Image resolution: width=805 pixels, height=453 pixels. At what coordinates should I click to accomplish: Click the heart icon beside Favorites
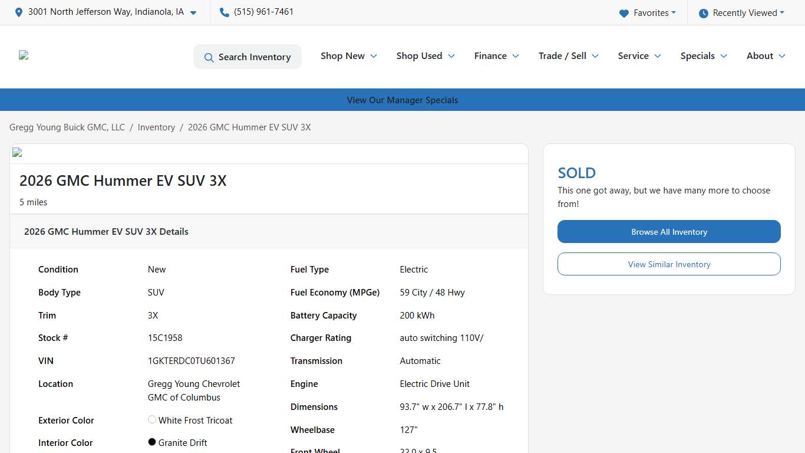(x=624, y=12)
